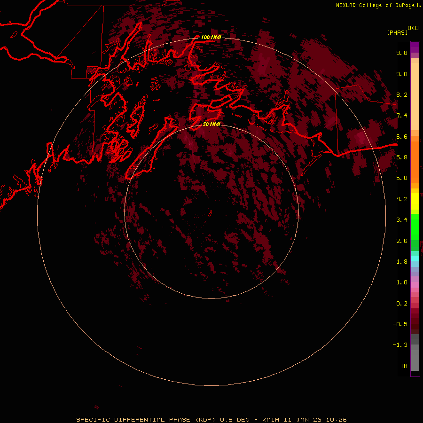Screen dimensions: 423x423
Task: Click the bright green swatch in the colorbar
Action: click(x=415, y=227)
